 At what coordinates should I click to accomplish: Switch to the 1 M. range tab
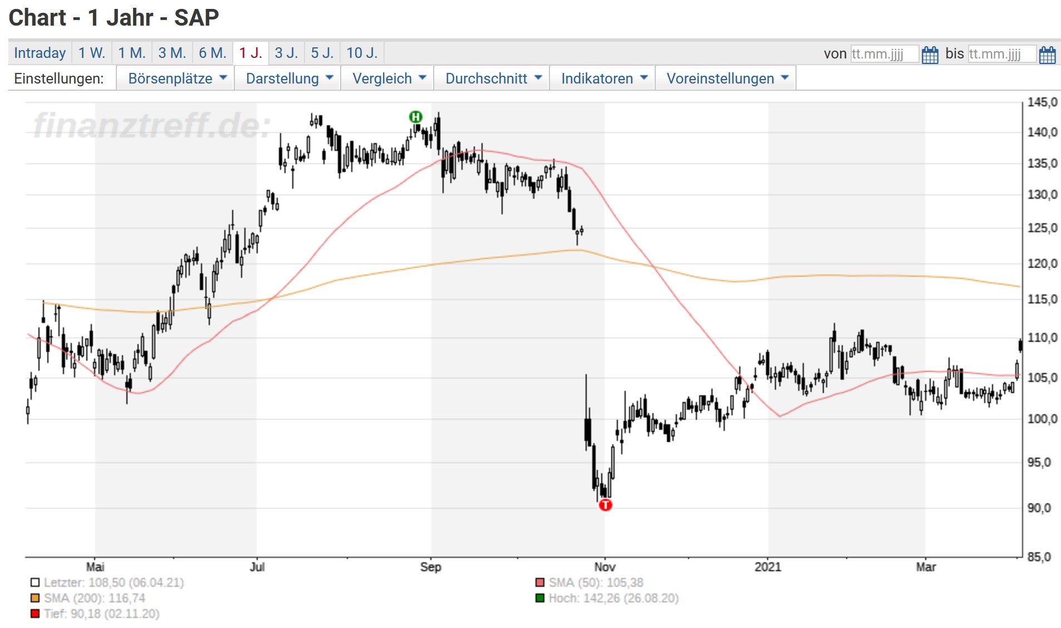point(132,53)
